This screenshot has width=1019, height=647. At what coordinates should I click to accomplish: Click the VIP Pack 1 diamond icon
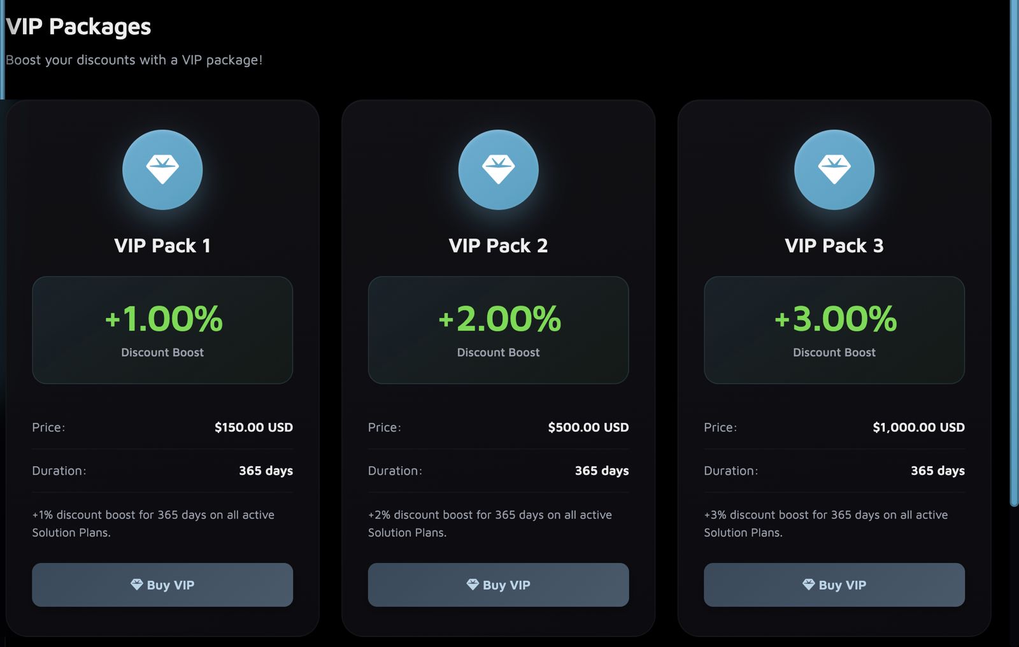tap(162, 169)
